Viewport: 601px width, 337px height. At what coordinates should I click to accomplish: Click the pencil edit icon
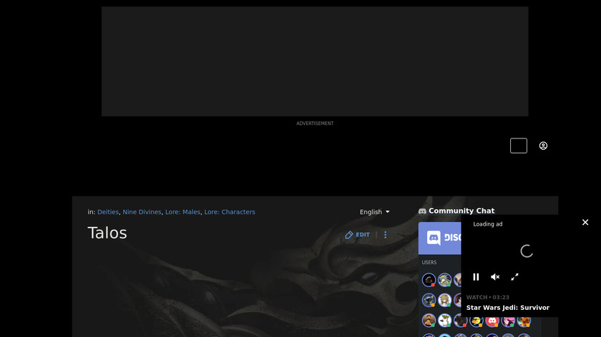pos(349,235)
